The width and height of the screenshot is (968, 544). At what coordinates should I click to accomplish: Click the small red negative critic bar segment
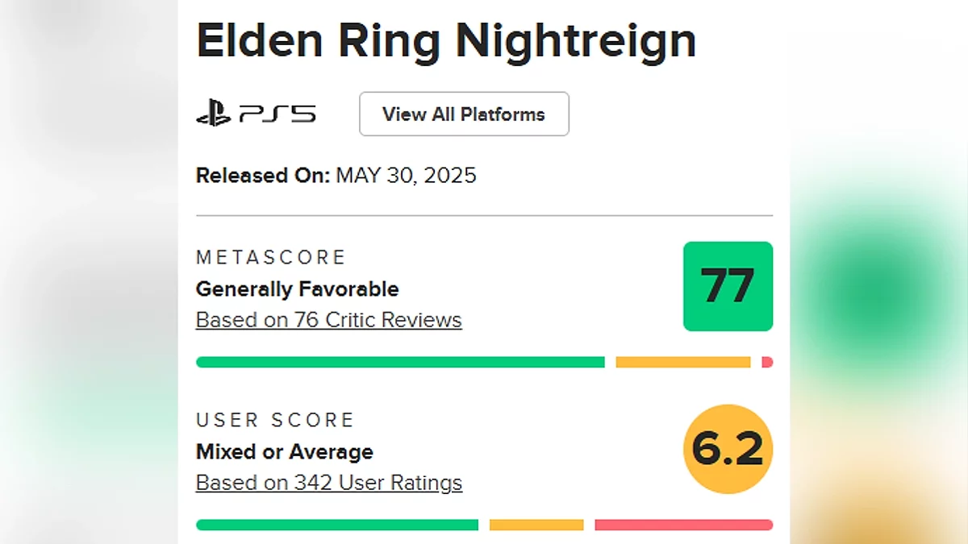[x=767, y=363]
